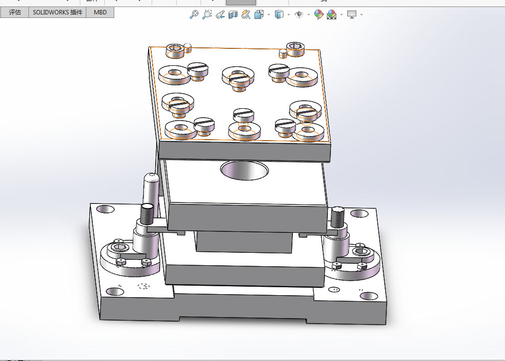Toggle Hide/Show Items eye icon
The width and height of the screenshot is (505, 361).
pyautogui.click(x=299, y=14)
